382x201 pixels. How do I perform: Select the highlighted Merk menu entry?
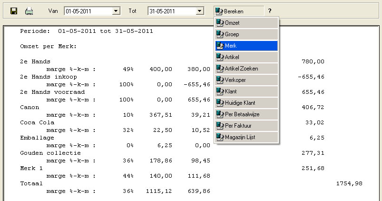tap(246, 46)
